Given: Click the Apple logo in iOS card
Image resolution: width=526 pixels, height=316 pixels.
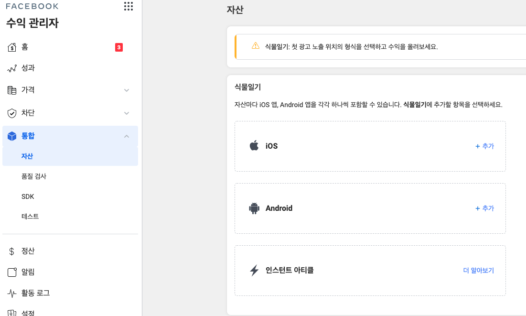Looking at the screenshot, I should (x=254, y=145).
